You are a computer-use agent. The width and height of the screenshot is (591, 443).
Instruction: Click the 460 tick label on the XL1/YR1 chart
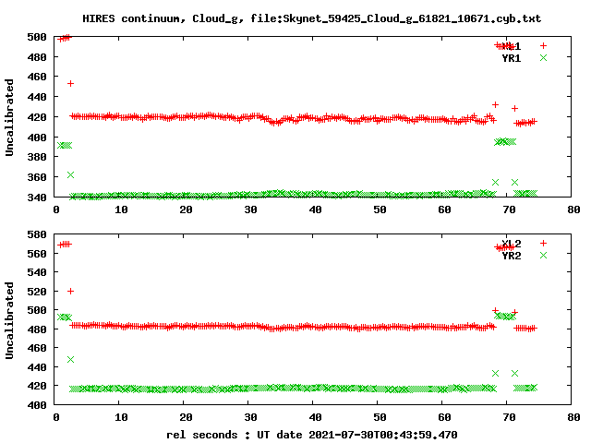tap(37, 77)
